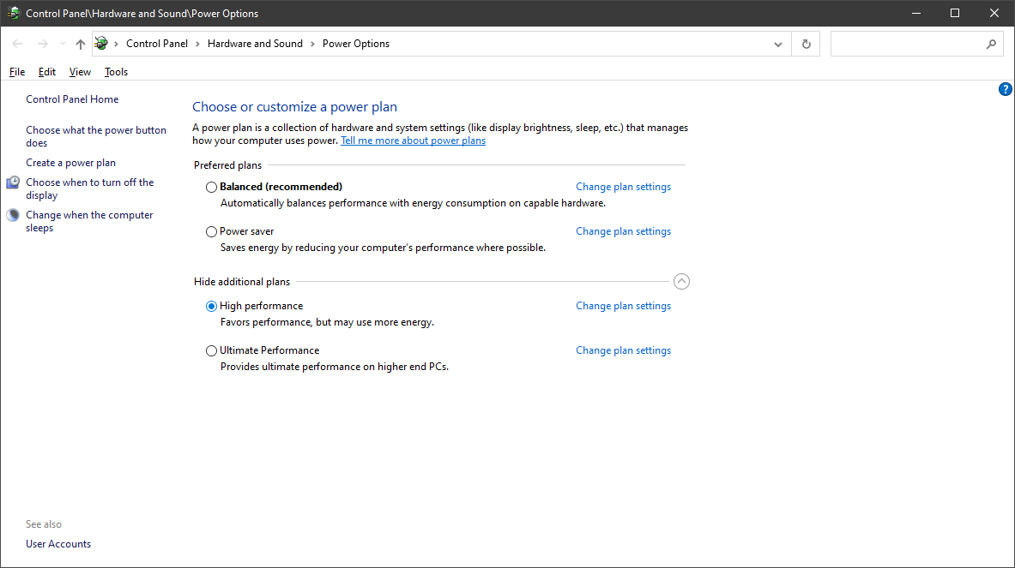Collapse the additional plans section
Screen dimensions: 1015x568
tap(681, 281)
